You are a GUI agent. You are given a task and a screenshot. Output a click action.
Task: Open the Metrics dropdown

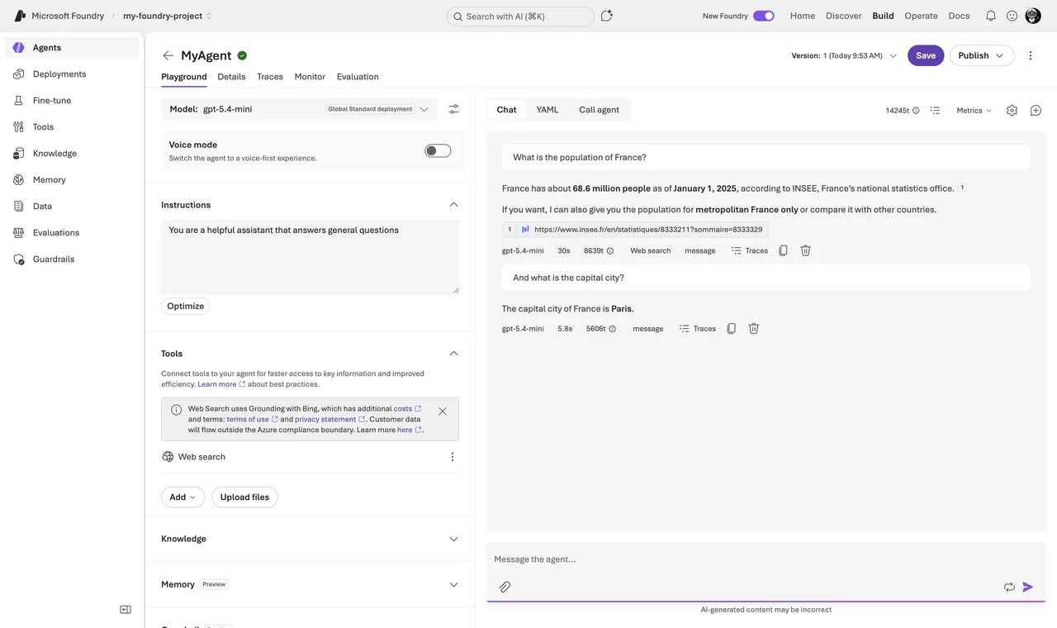(x=974, y=110)
